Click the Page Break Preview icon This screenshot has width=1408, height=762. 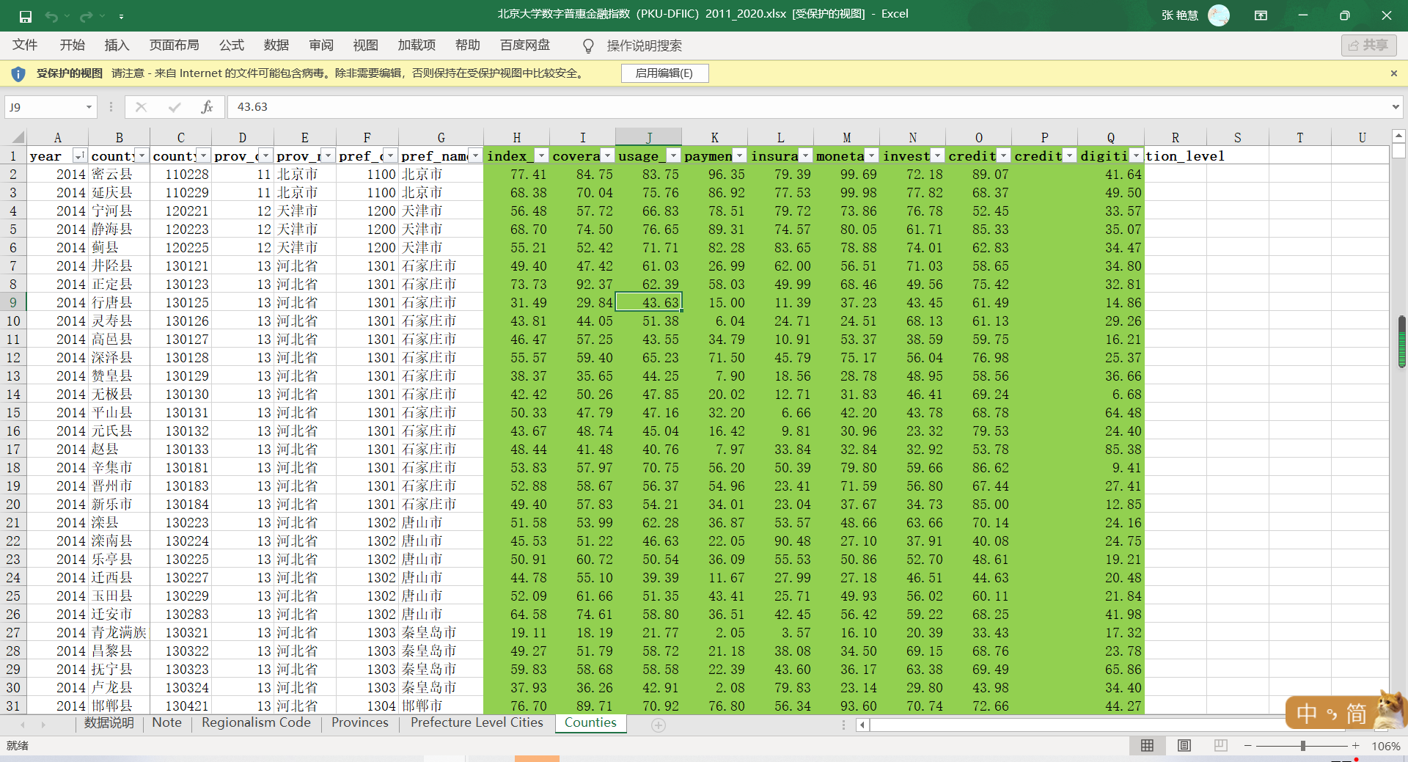(x=1220, y=746)
